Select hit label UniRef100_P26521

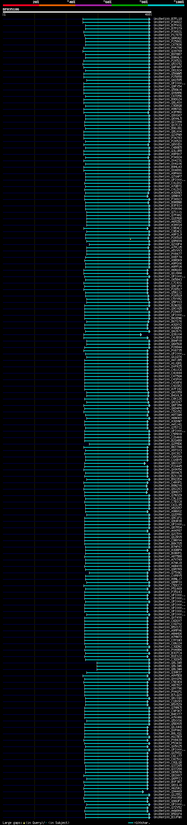(x=167, y=61)
